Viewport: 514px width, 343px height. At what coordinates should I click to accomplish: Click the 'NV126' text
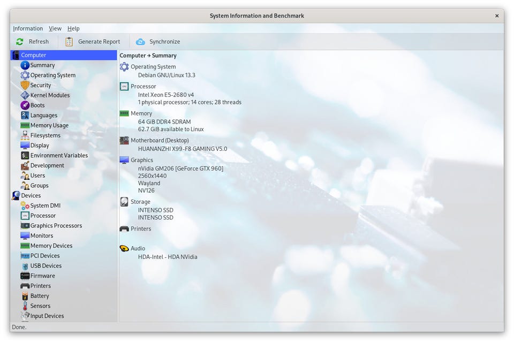click(146, 190)
